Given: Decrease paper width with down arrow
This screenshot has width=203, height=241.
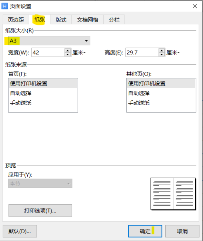Looking at the screenshot, I should pyautogui.click(x=68, y=54).
